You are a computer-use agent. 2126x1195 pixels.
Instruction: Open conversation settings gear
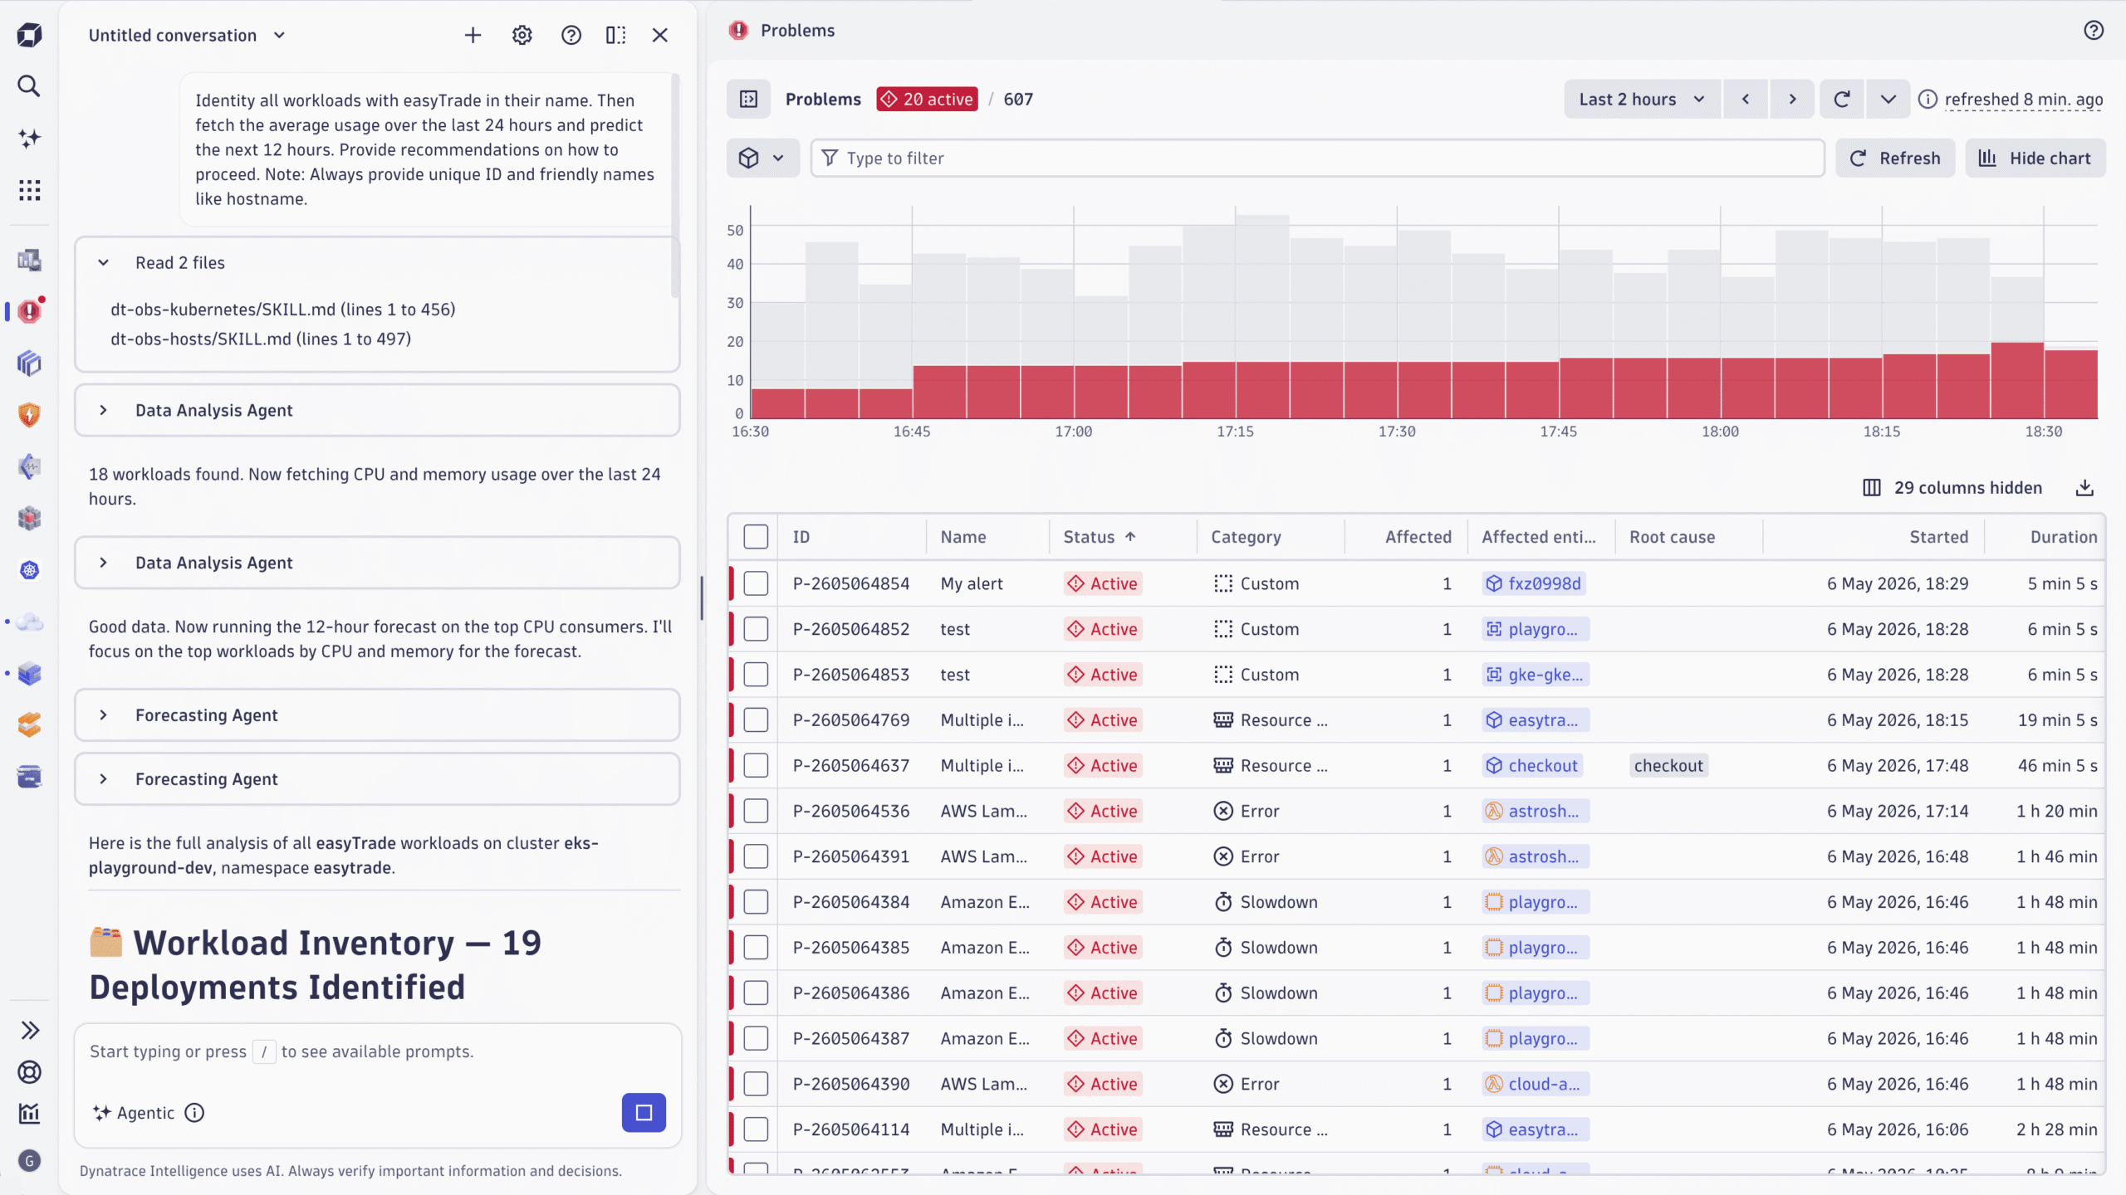522,35
